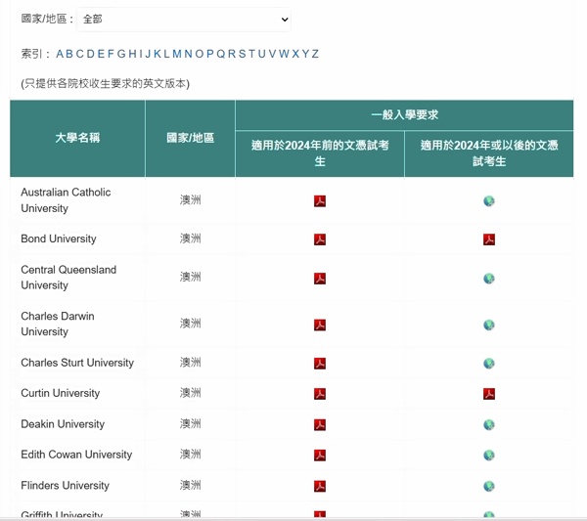This screenshot has height=521, width=587.
Task: Open Charles Darwin University 2024-onwards globe icon
Action: (489, 325)
